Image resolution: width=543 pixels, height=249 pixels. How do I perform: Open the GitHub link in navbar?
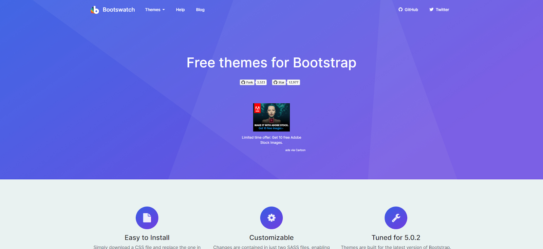pyautogui.click(x=408, y=10)
